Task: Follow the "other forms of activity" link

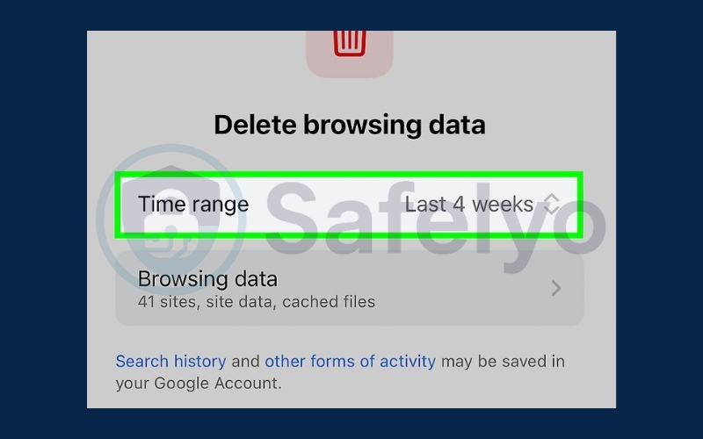Action: coord(350,361)
